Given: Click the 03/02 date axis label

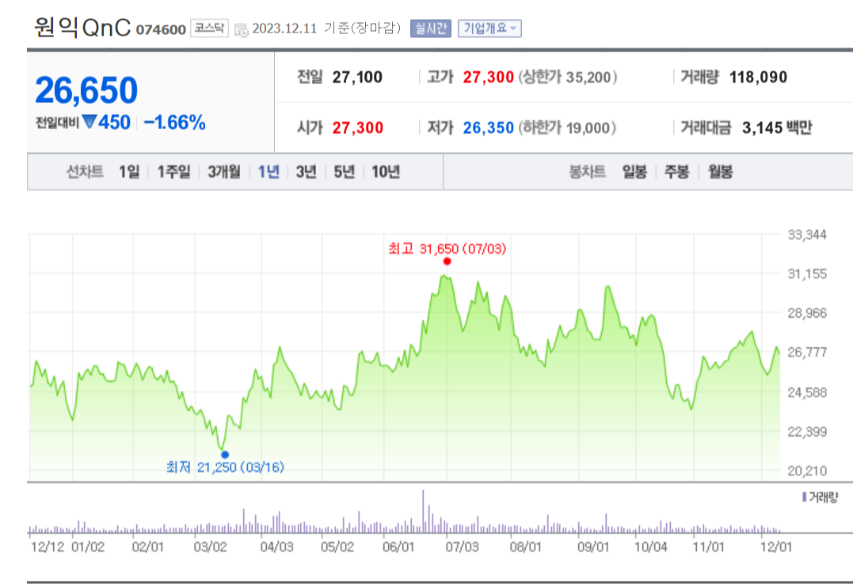Looking at the screenshot, I should (x=210, y=547).
